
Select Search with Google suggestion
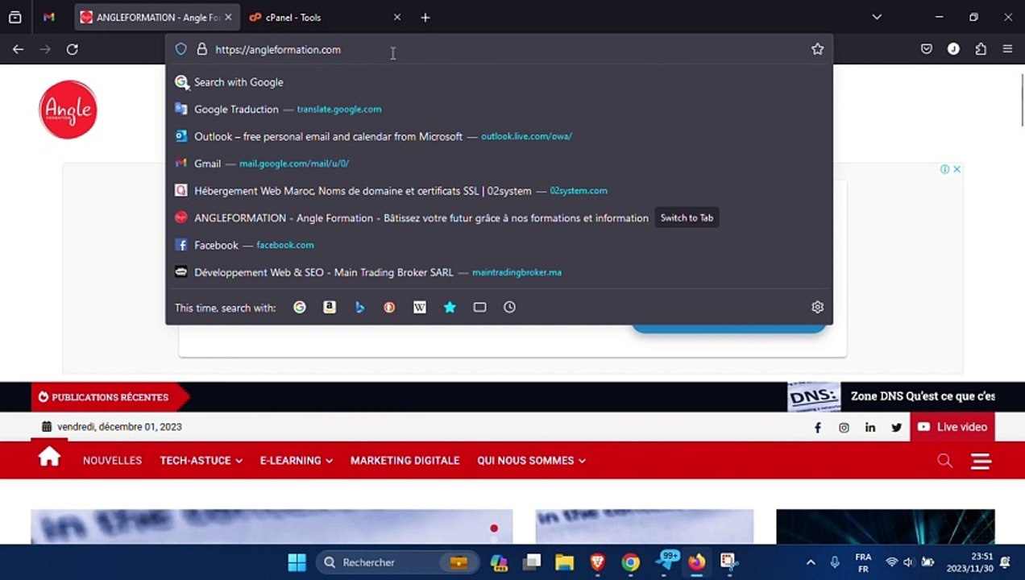click(x=499, y=82)
